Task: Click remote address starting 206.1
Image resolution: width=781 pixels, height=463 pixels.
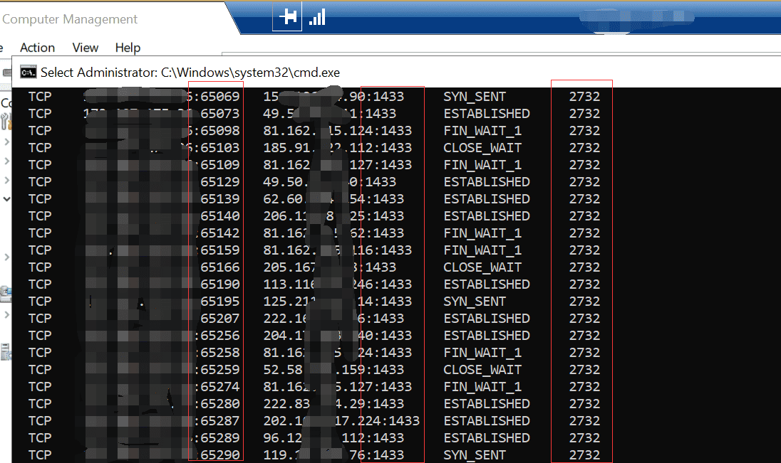Action: pos(333,215)
